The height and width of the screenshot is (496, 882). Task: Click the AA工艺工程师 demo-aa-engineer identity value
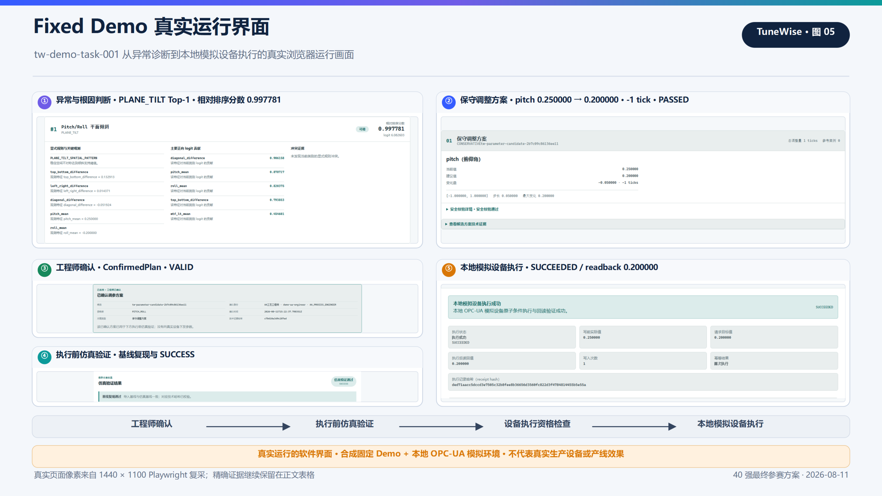300,305
